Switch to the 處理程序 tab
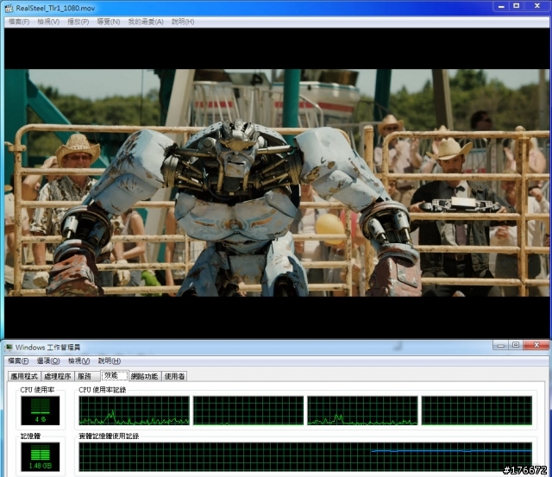Screen dimensions: 552x477 click(x=58, y=376)
